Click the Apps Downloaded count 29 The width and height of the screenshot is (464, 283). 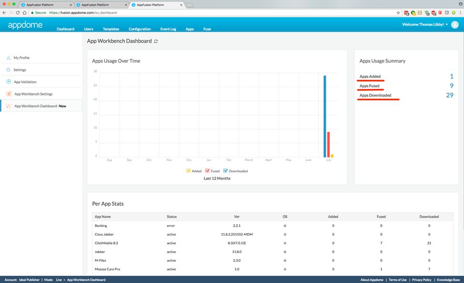pos(450,95)
